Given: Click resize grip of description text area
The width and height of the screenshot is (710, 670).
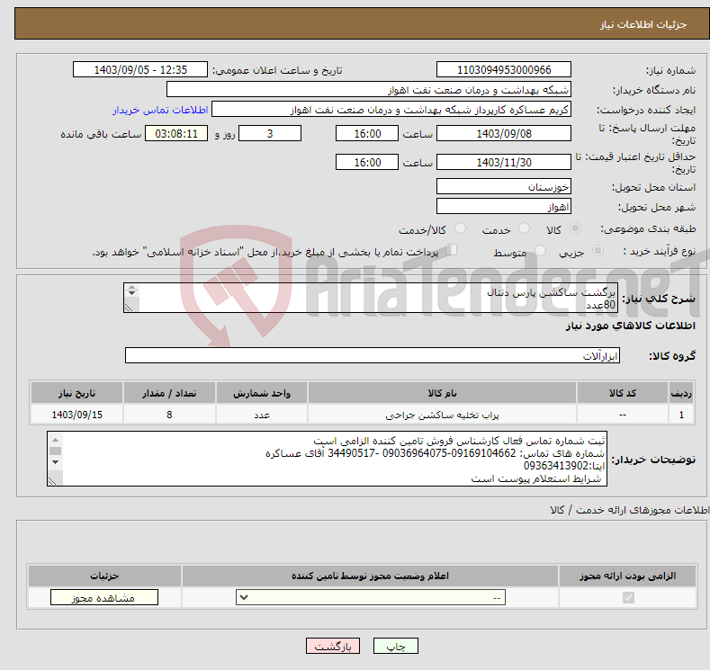Looking at the screenshot, I should pos(129,308).
